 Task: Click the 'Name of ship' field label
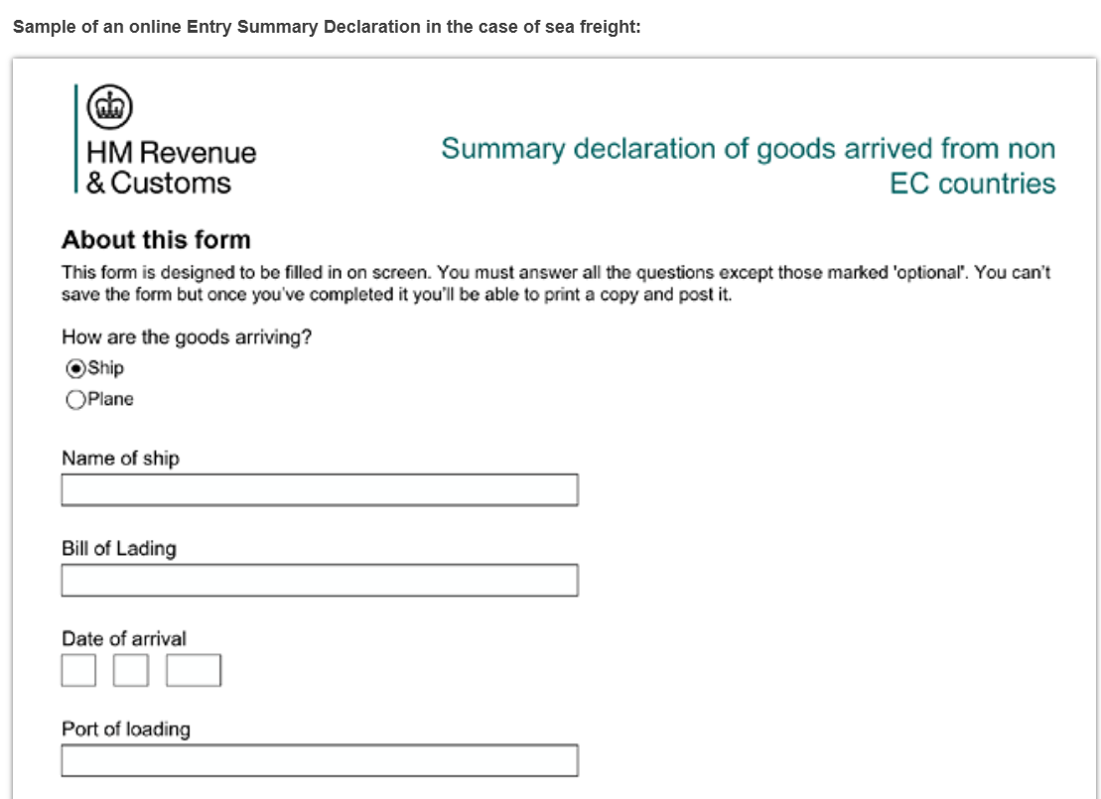[x=120, y=458]
